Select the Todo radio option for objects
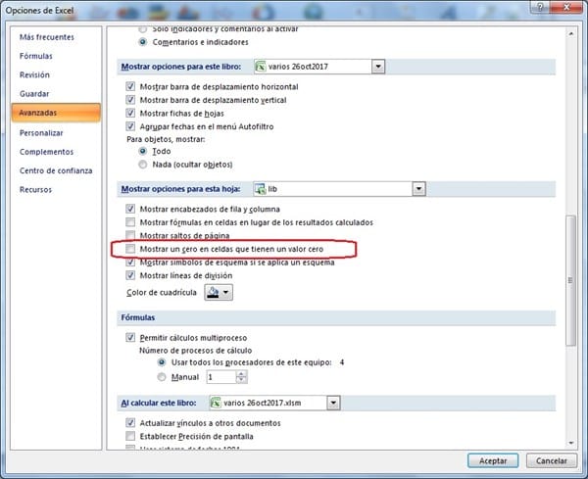 pos(143,151)
